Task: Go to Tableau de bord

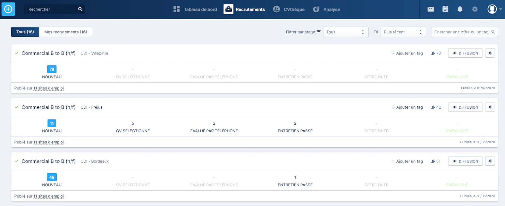Action: point(195,9)
